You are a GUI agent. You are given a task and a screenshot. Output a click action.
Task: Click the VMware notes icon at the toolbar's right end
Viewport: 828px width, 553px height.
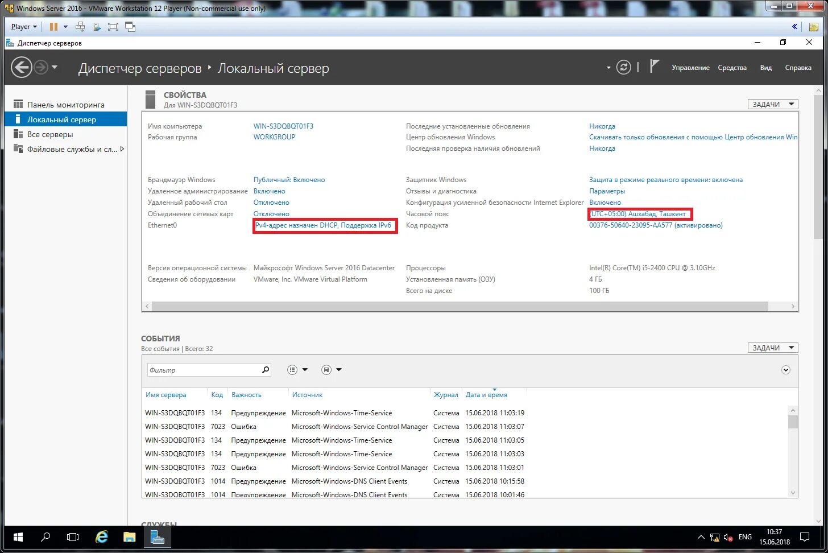point(814,27)
